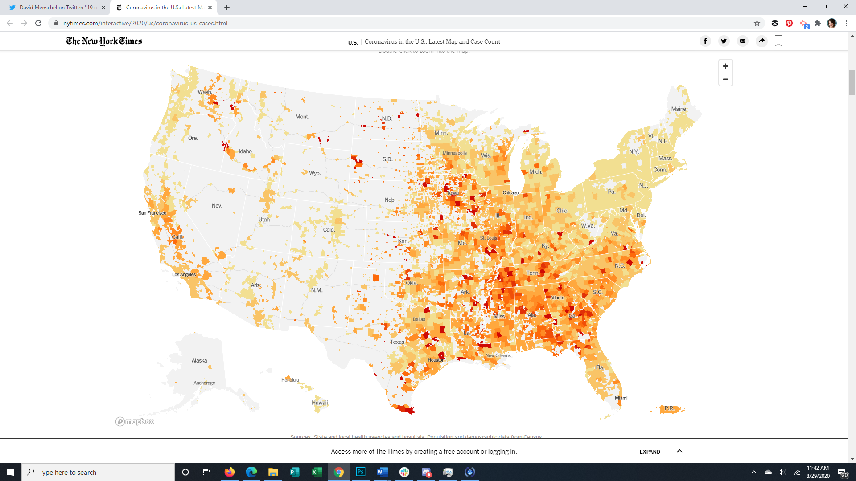Expand the login banner with chevron

(x=679, y=451)
